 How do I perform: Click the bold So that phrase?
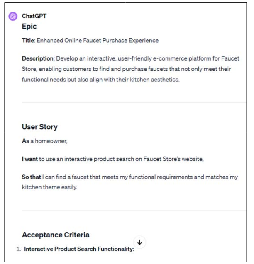[x=32, y=177]
